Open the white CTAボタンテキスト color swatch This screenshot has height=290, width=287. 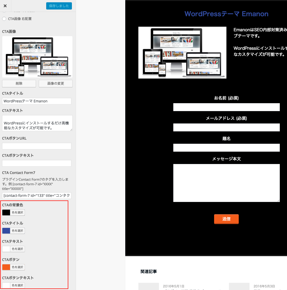pyautogui.click(x=6, y=285)
